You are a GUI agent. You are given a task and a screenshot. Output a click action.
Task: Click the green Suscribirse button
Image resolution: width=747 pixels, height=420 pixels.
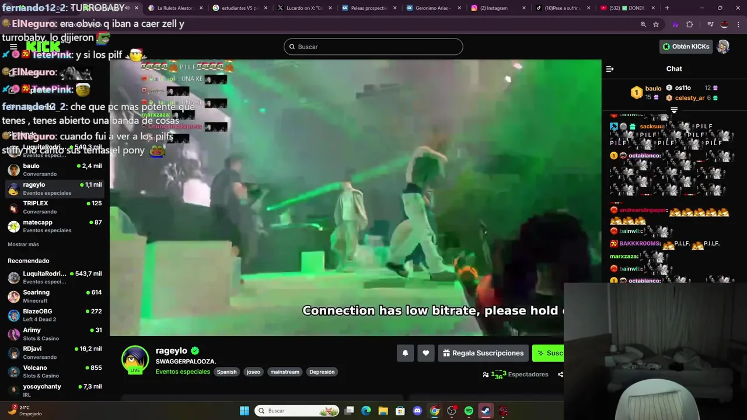tap(549, 353)
